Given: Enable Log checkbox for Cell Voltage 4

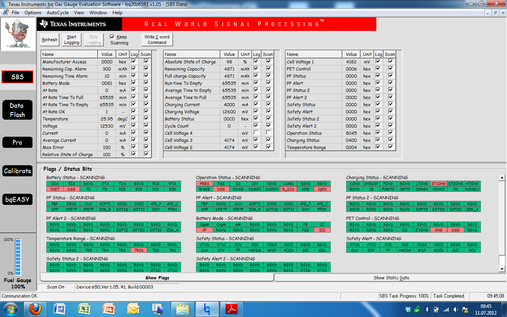Looking at the screenshot, I should click(x=256, y=133).
